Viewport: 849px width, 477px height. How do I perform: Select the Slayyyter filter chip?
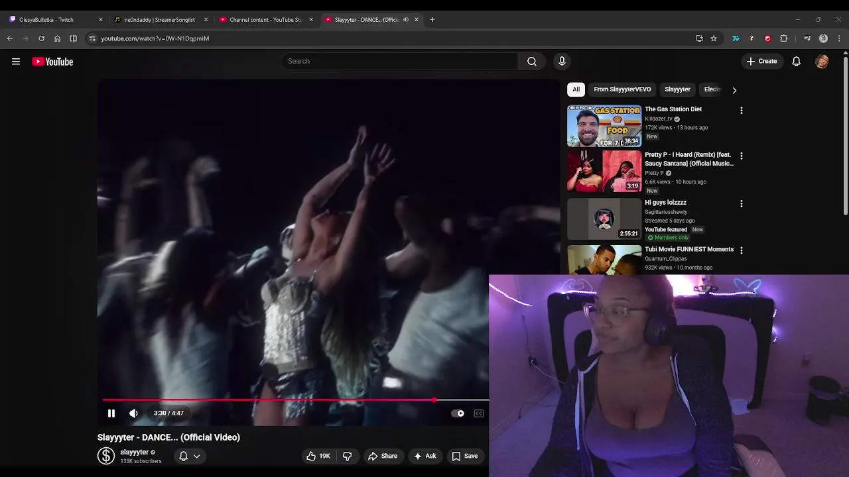tap(677, 89)
